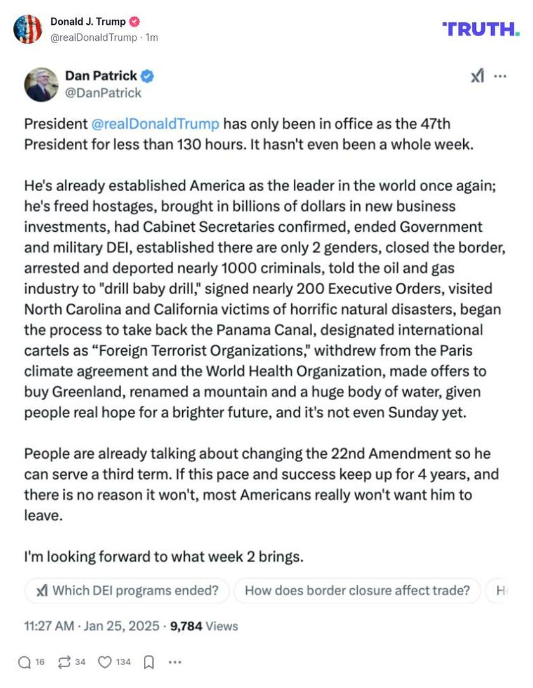
Task: Open the three-dot menu on Dan Patrick's tweet
Action: point(500,76)
